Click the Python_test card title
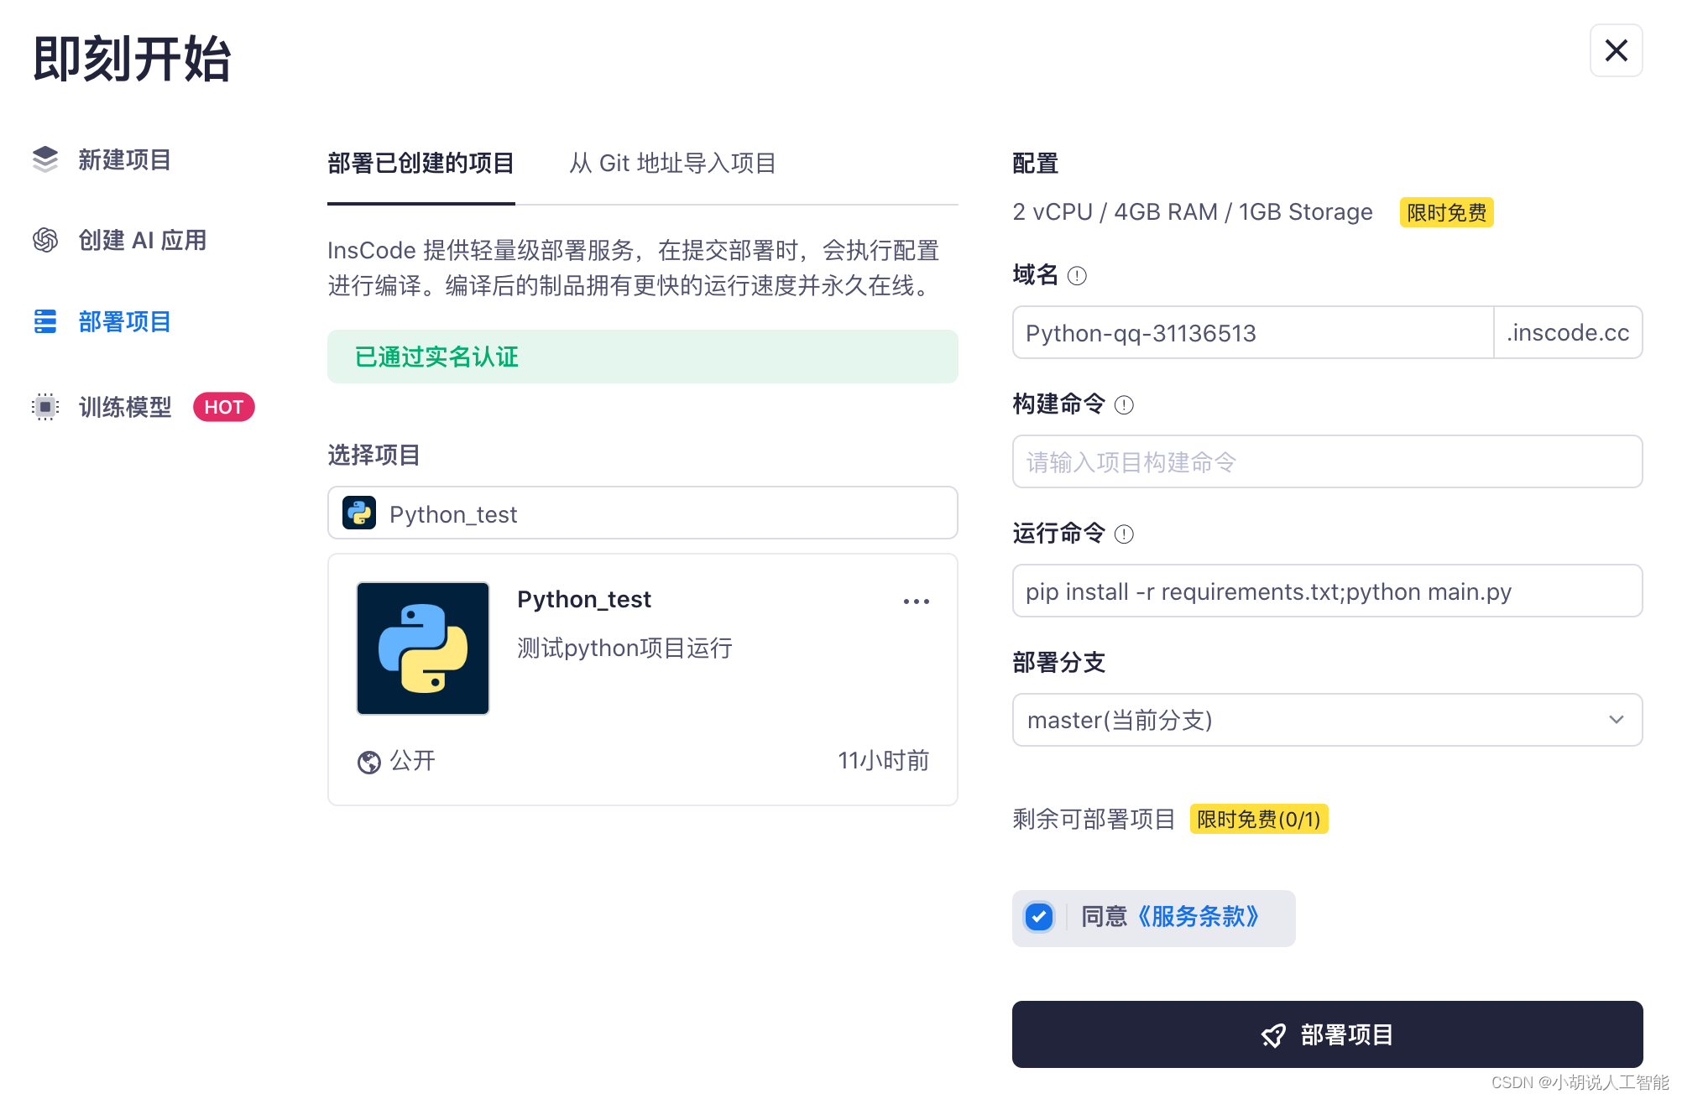 tap(584, 600)
